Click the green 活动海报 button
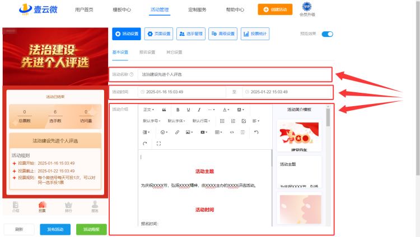The width and height of the screenshot is (420, 237). pyautogui.click(x=91, y=229)
